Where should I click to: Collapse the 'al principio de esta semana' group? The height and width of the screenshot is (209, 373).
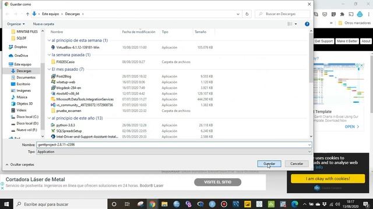point(49,41)
